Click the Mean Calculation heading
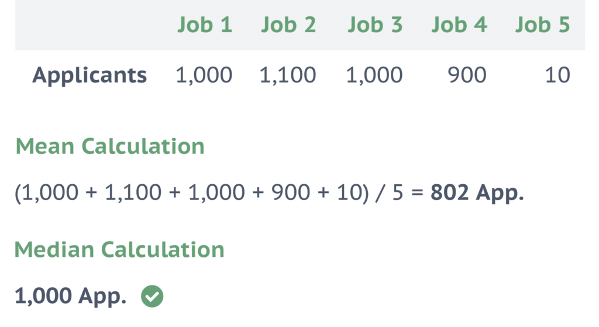 click(x=110, y=146)
